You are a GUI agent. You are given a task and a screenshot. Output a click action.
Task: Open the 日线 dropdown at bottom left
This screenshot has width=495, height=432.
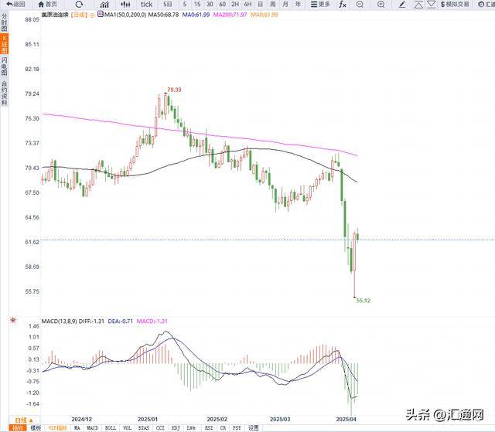click(15, 420)
